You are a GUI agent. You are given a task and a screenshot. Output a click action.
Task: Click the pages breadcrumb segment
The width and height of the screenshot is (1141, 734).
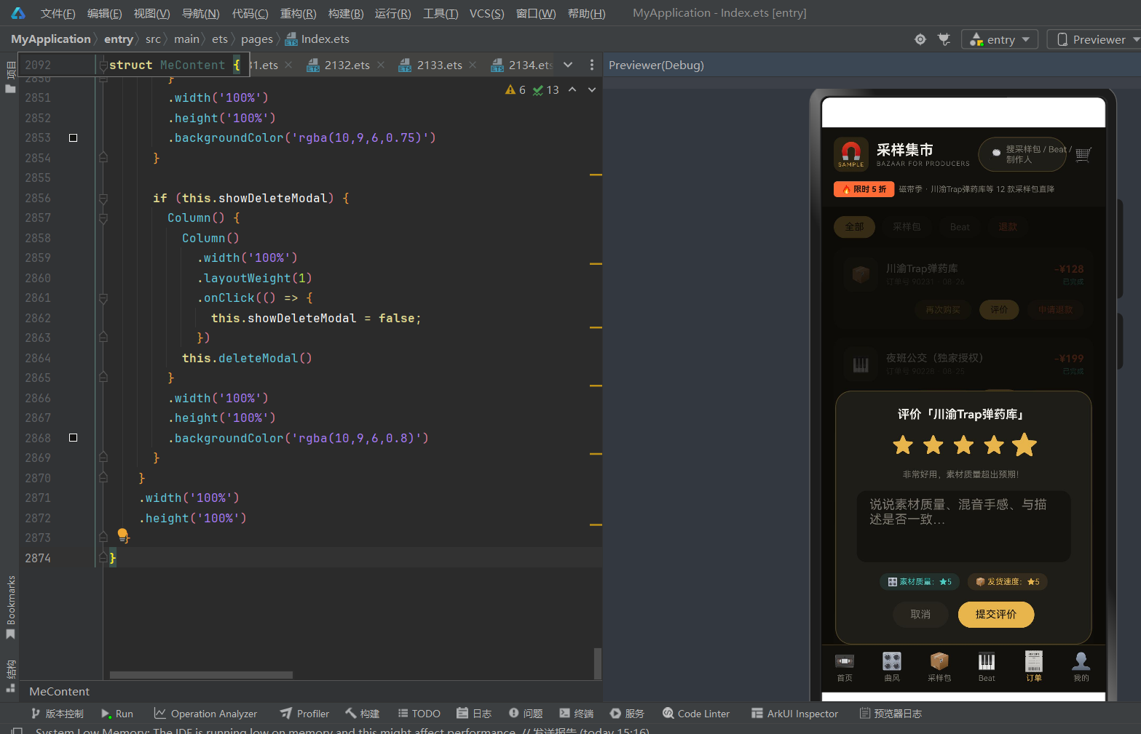click(257, 39)
